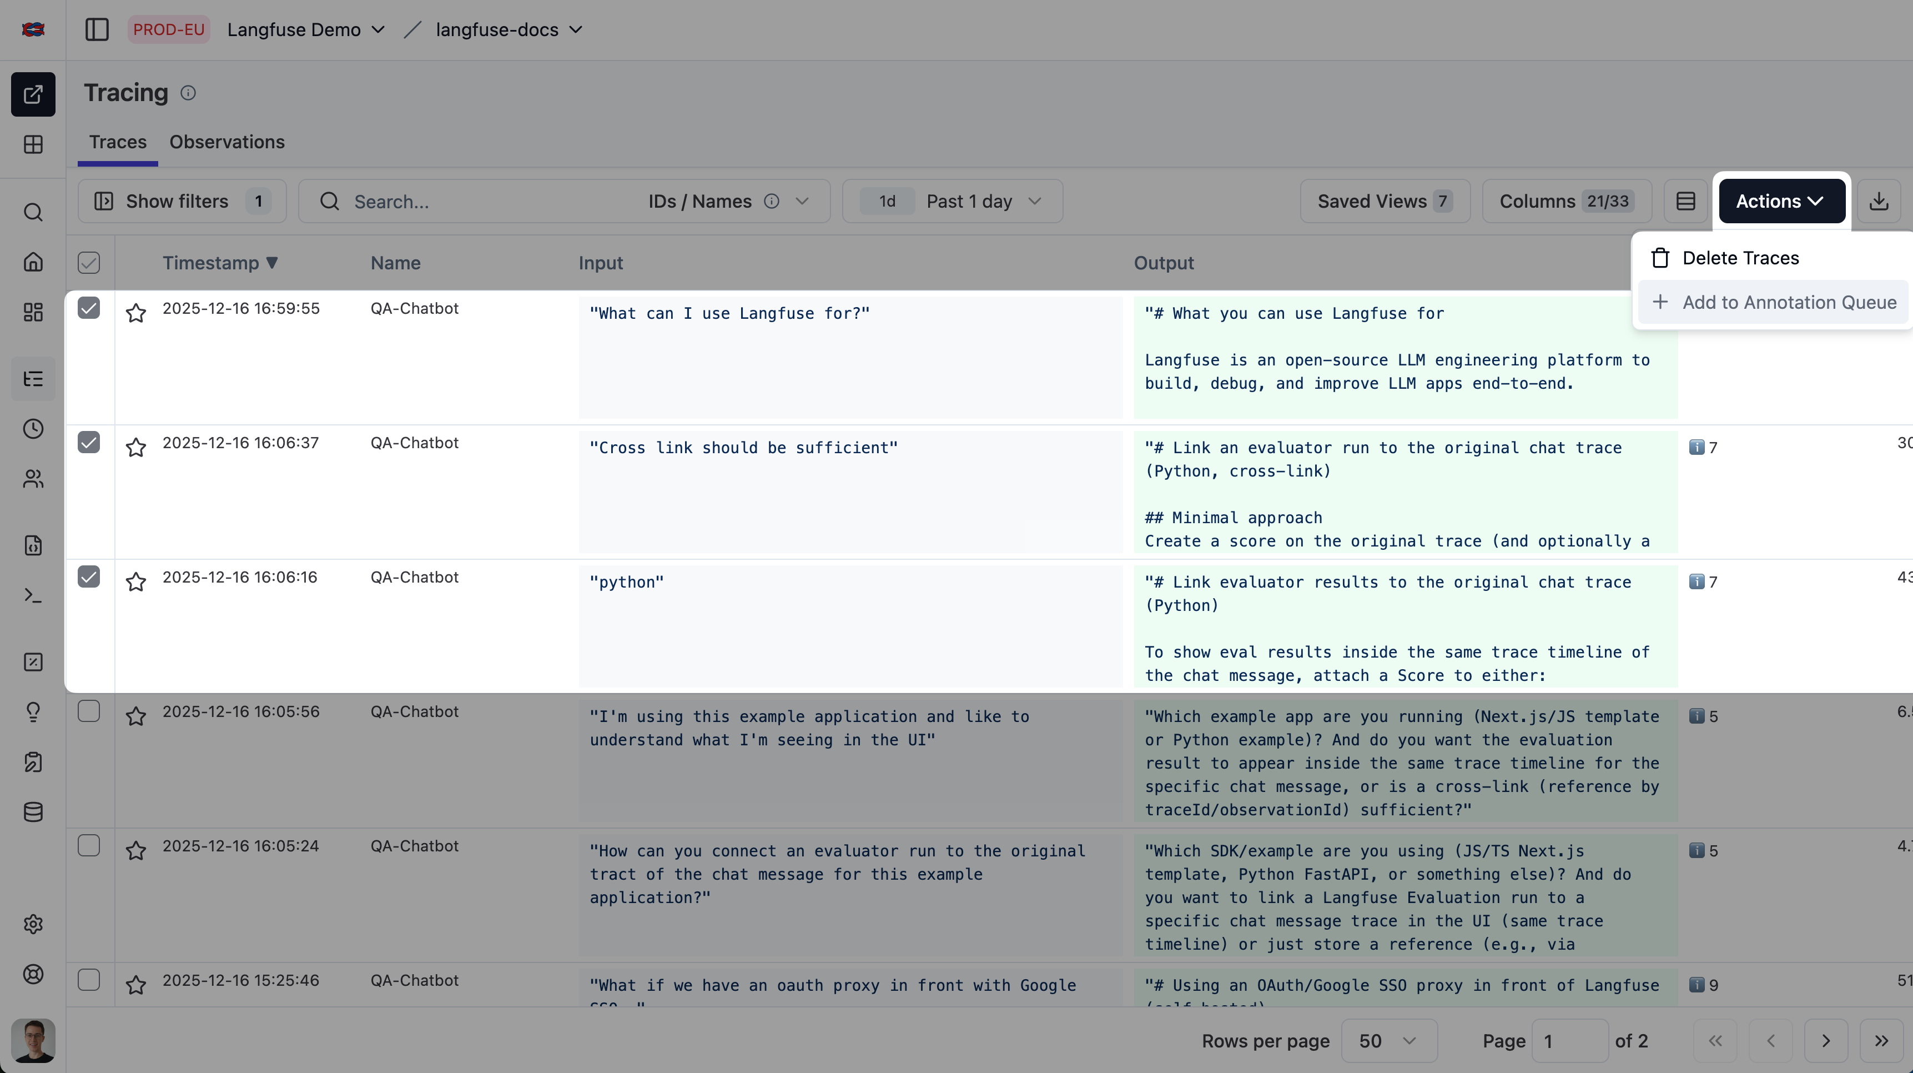Toggle the select-all traces checkbox
The height and width of the screenshot is (1073, 1913).
coord(89,262)
